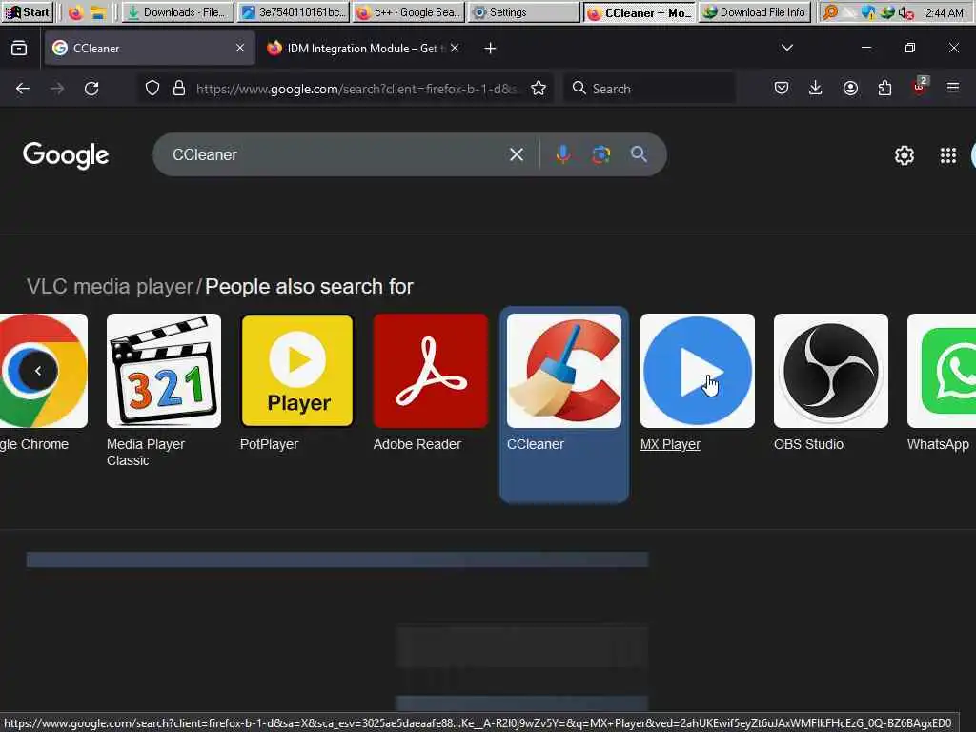Switch to Downloads File Explorer taskbar window
This screenshot has height=732, width=976.
coord(178,11)
